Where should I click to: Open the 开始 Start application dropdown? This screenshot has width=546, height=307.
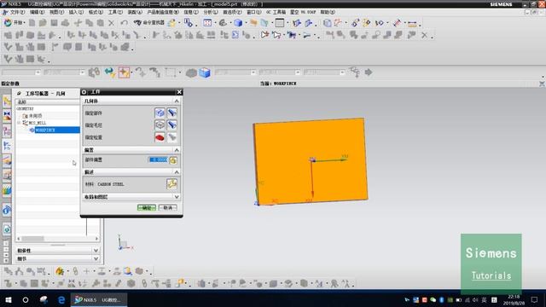(15, 23)
